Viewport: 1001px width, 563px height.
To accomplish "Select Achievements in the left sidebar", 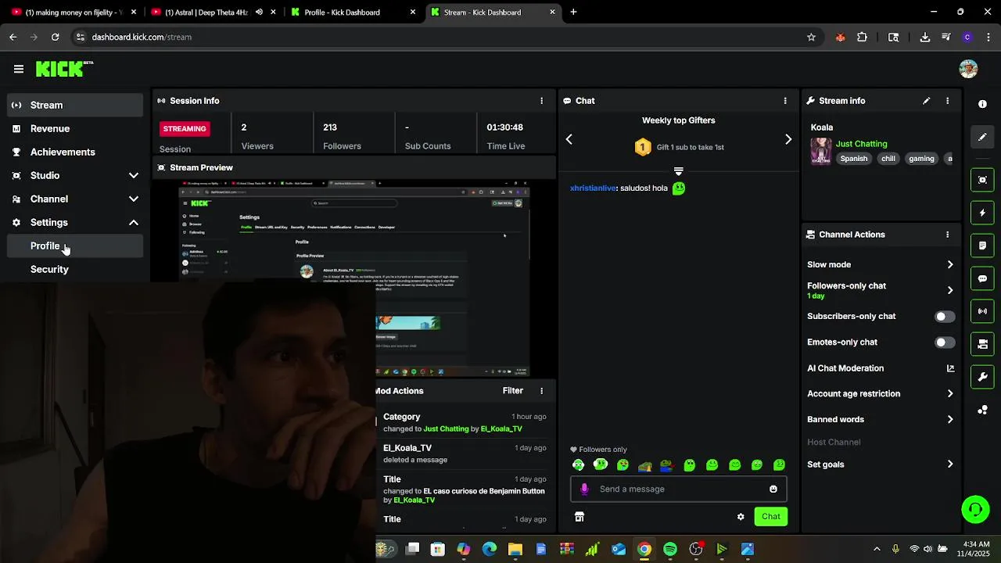I will (x=76, y=152).
